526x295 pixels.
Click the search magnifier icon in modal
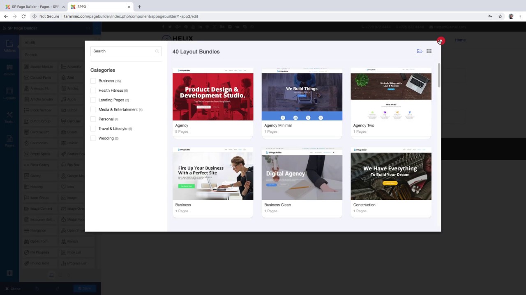157,51
